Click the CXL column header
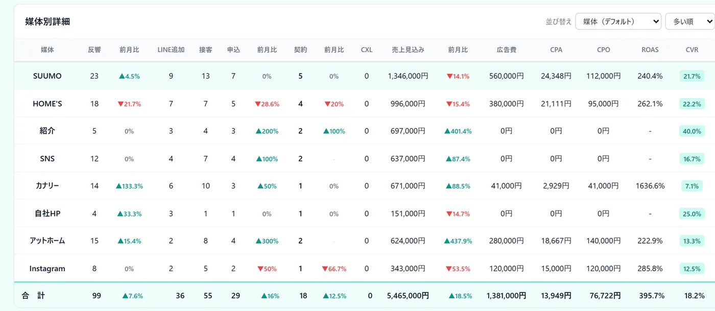 click(367, 50)
